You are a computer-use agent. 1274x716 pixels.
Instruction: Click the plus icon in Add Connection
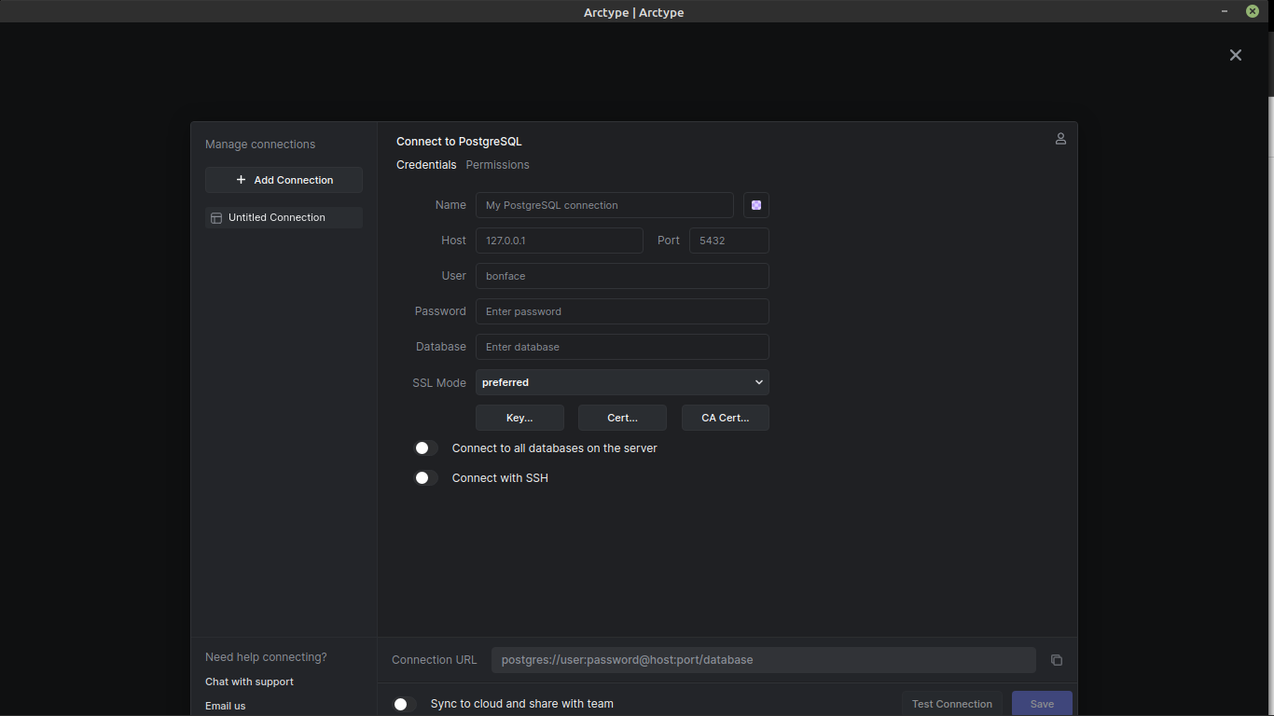[241, 180]
